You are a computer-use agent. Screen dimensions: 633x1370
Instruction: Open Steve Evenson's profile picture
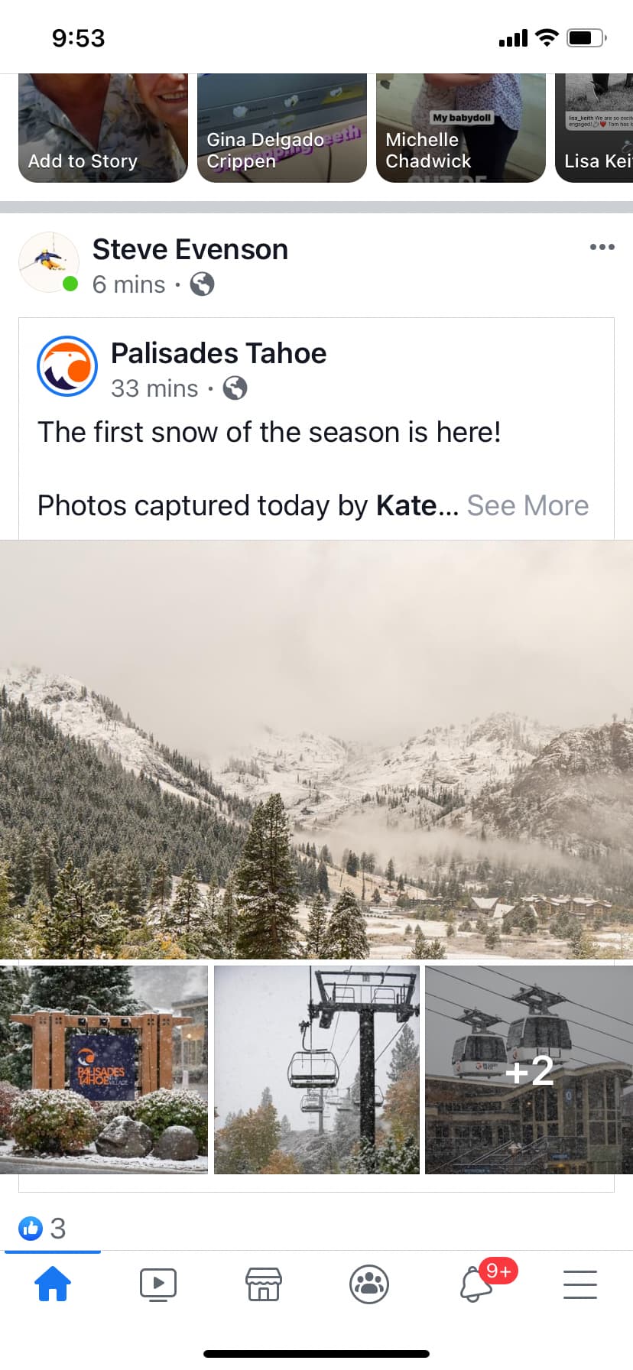point(48,262)
